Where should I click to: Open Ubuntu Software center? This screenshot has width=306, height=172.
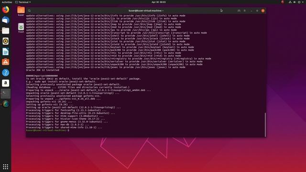tap(5, 62)
